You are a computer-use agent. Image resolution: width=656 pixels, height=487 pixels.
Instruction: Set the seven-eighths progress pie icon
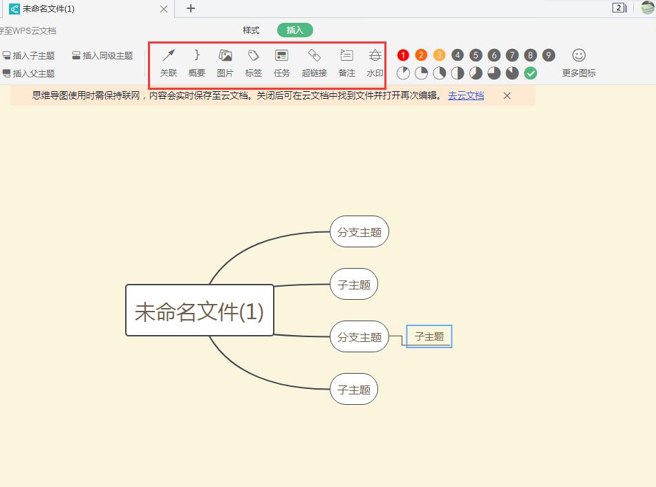[x=512, y=73]
